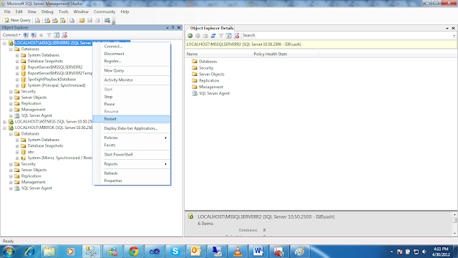Viewport: 458px width, 258px height.
Task: Open the Tools menu in menu bar
Action: pyautogui.click(x=64, y=11)
